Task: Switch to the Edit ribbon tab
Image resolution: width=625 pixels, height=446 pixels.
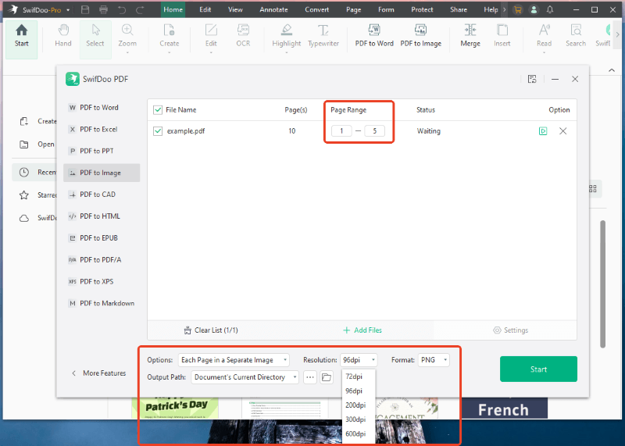Action: click(205, 9)
